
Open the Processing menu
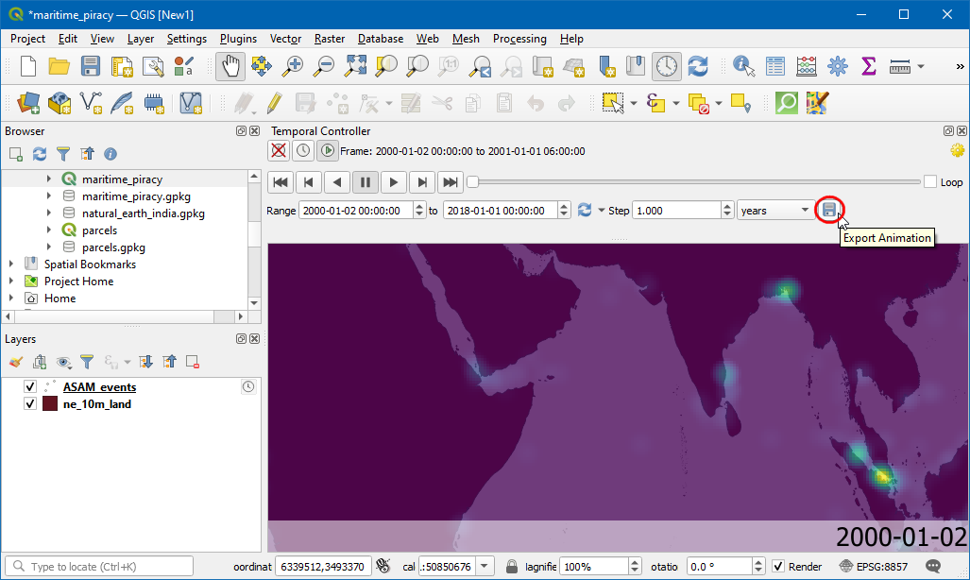(x=519, y=39)
